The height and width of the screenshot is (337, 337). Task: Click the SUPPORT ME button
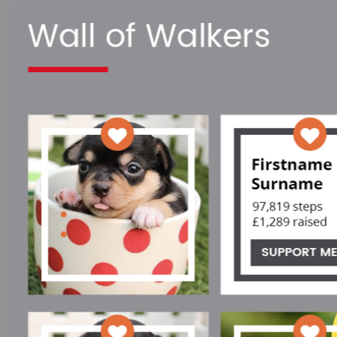point(294,253)
